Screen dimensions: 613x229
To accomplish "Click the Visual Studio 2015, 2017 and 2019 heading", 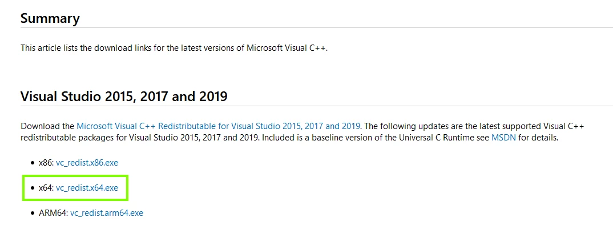I will [124, 97].
